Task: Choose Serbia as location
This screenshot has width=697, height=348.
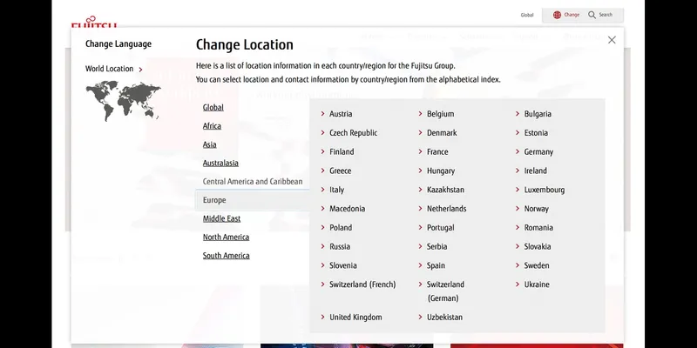Action: pyautogui.click(x=437, y=247)
